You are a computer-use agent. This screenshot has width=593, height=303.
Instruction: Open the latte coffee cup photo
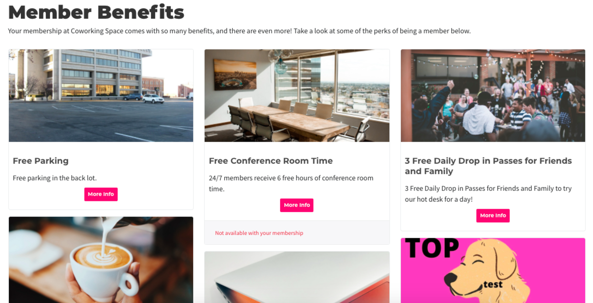pos(101,260)
